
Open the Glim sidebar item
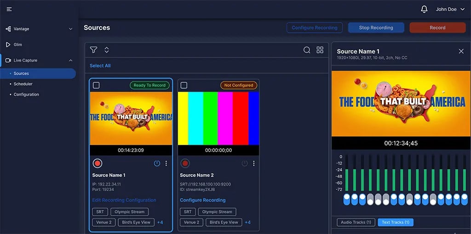[18, 45]
